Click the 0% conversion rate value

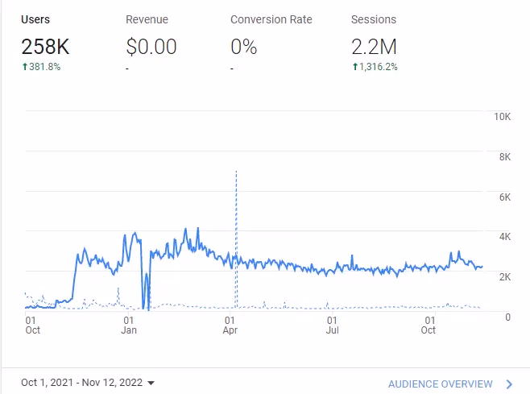[244, 47]
